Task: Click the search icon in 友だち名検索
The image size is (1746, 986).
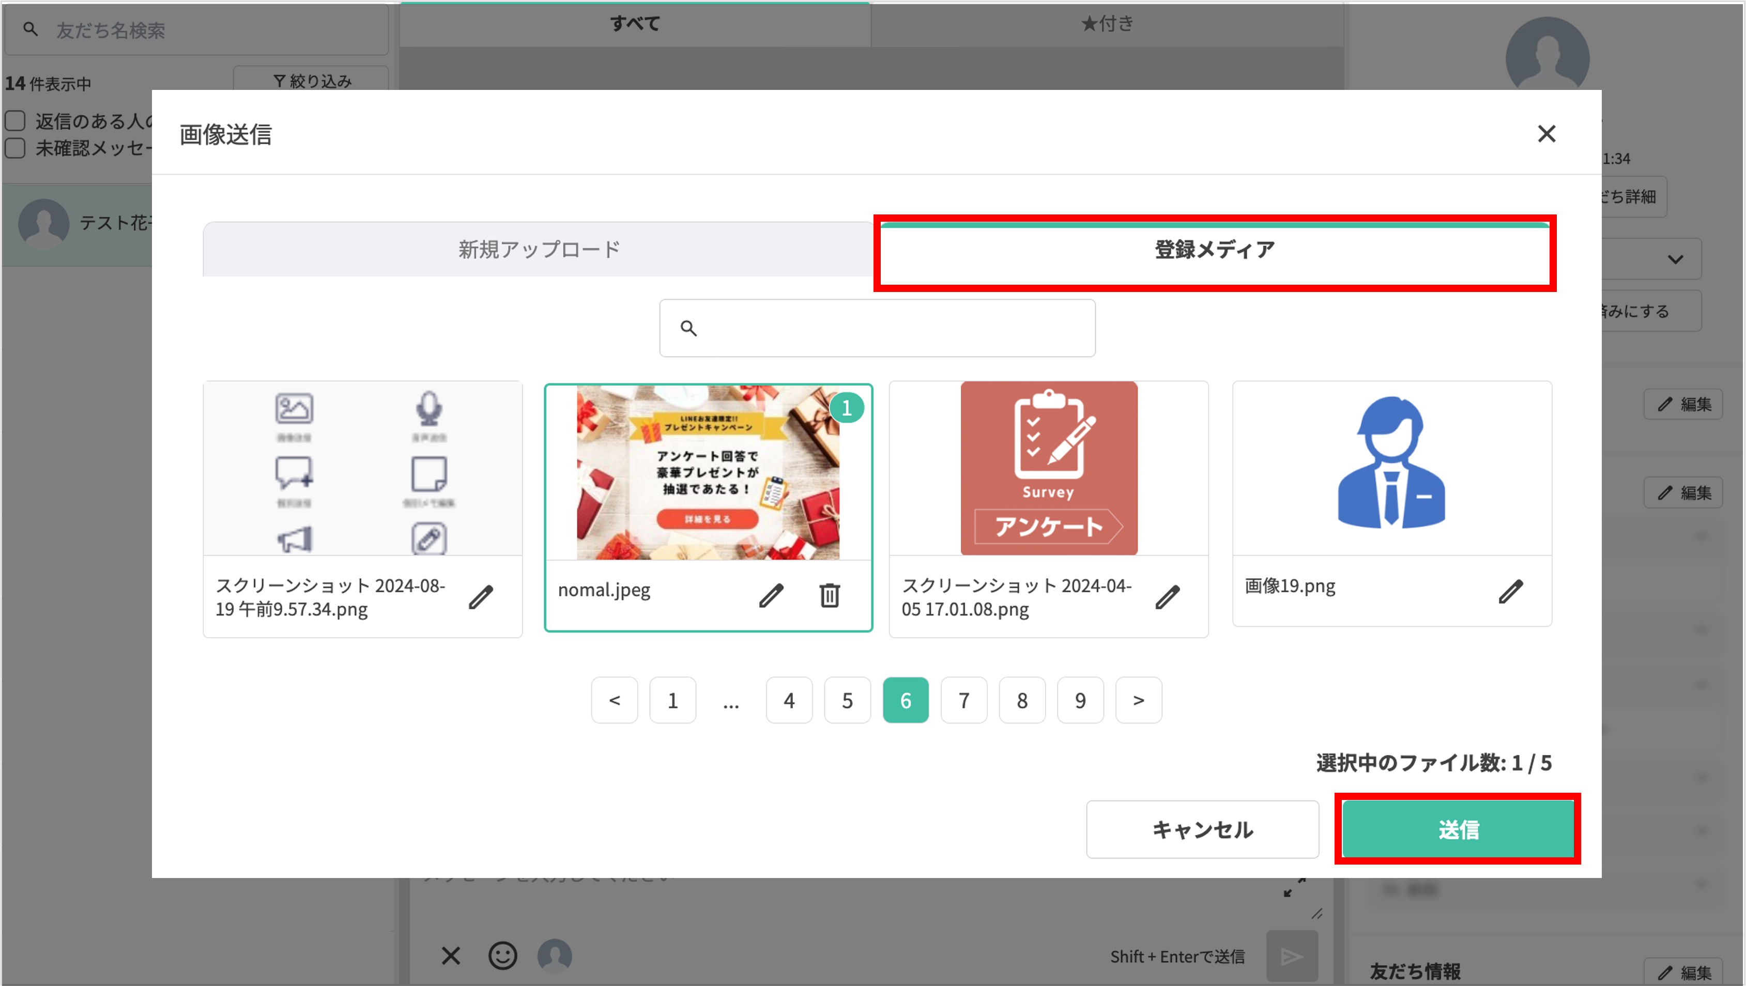Action: tap(30, 30)
